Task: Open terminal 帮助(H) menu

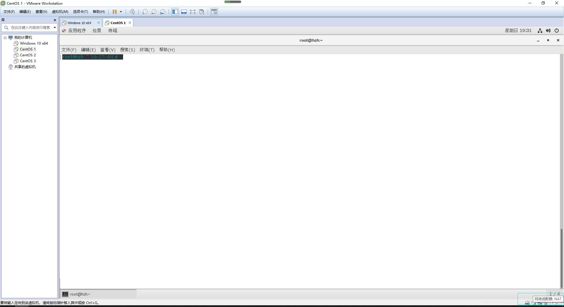Action: pos(167,50)
